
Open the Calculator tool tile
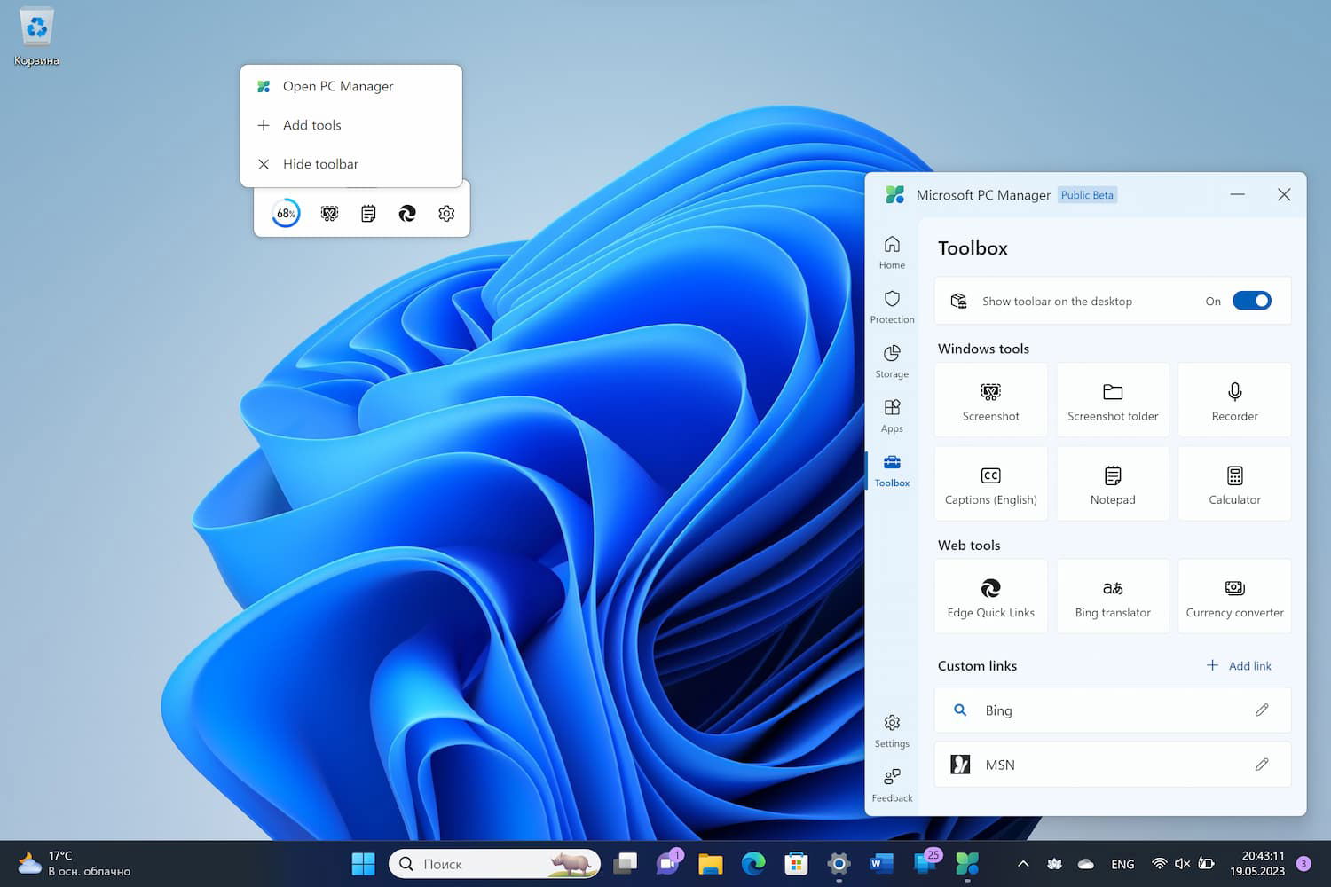point(1234,484)
